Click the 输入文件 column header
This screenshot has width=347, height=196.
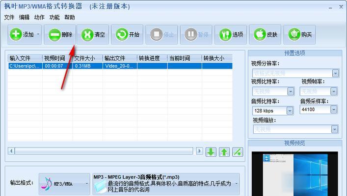click(x=25, y=58)
